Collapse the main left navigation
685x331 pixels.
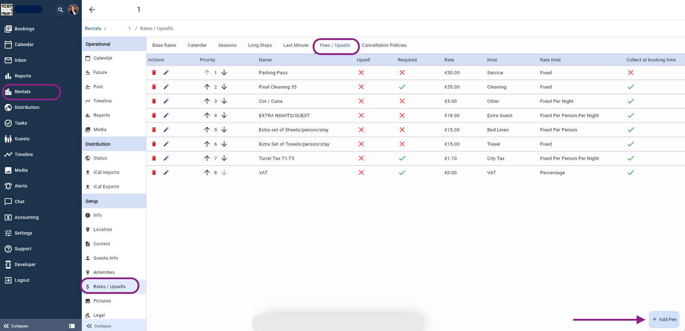[x=16, y=326]
